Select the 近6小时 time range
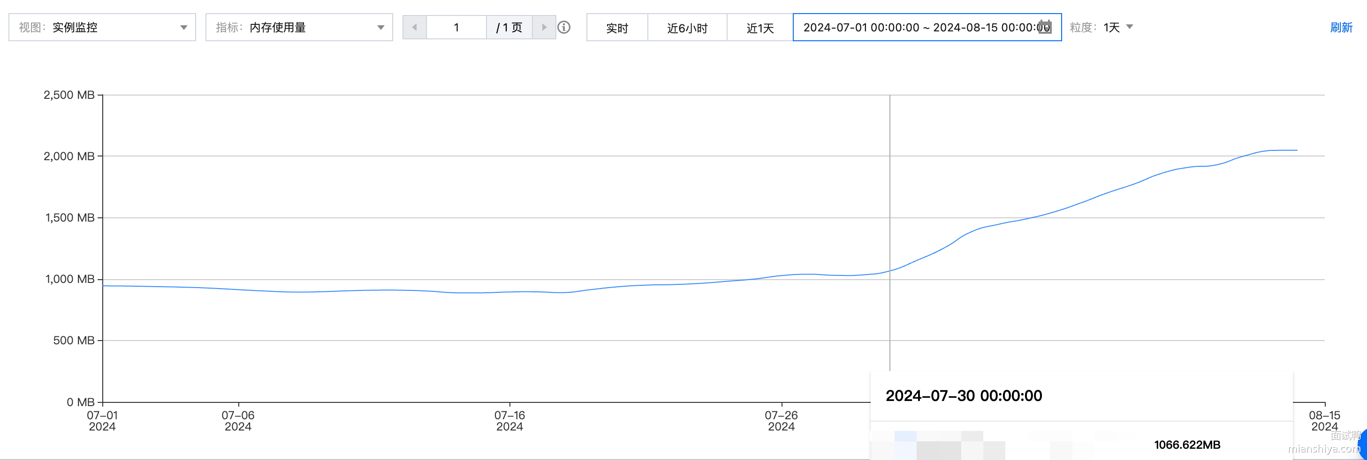 point(687,28)
